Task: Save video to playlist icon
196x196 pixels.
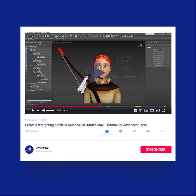Action: 148,131
